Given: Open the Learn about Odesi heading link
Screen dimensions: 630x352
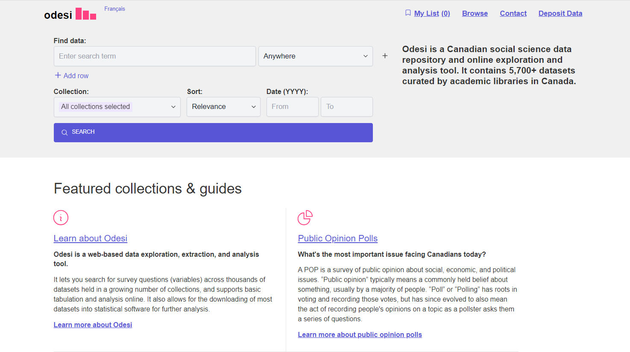Looking at the screenshot, I should point(91,238).
